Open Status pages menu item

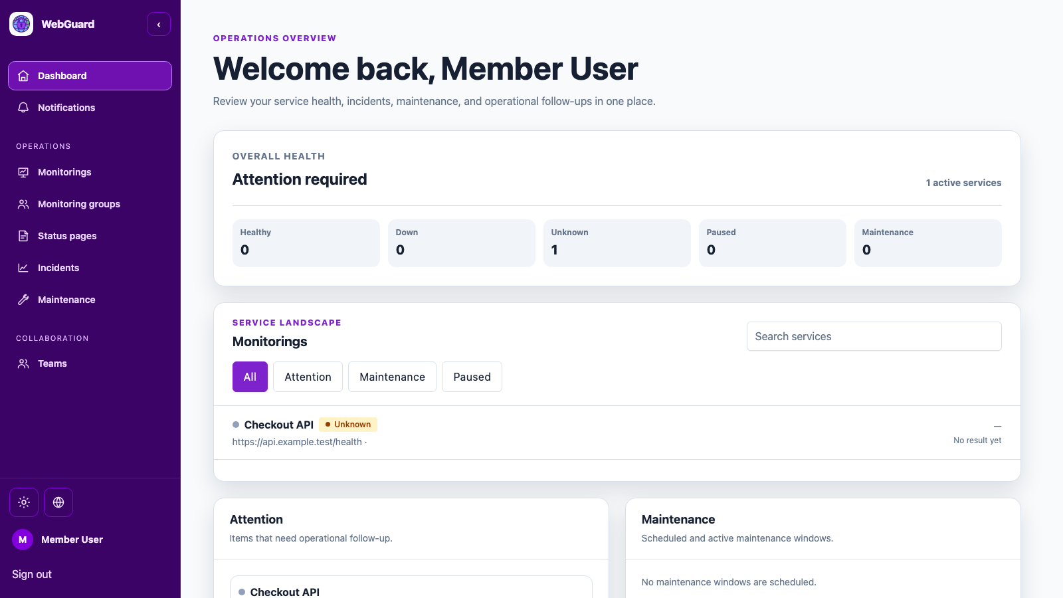click(x=90, y=236)
